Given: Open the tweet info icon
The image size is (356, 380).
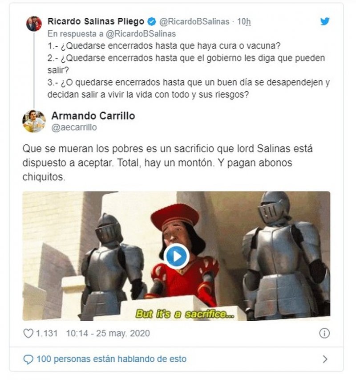Looking at the screenshot, I should (x=324, y=333).
